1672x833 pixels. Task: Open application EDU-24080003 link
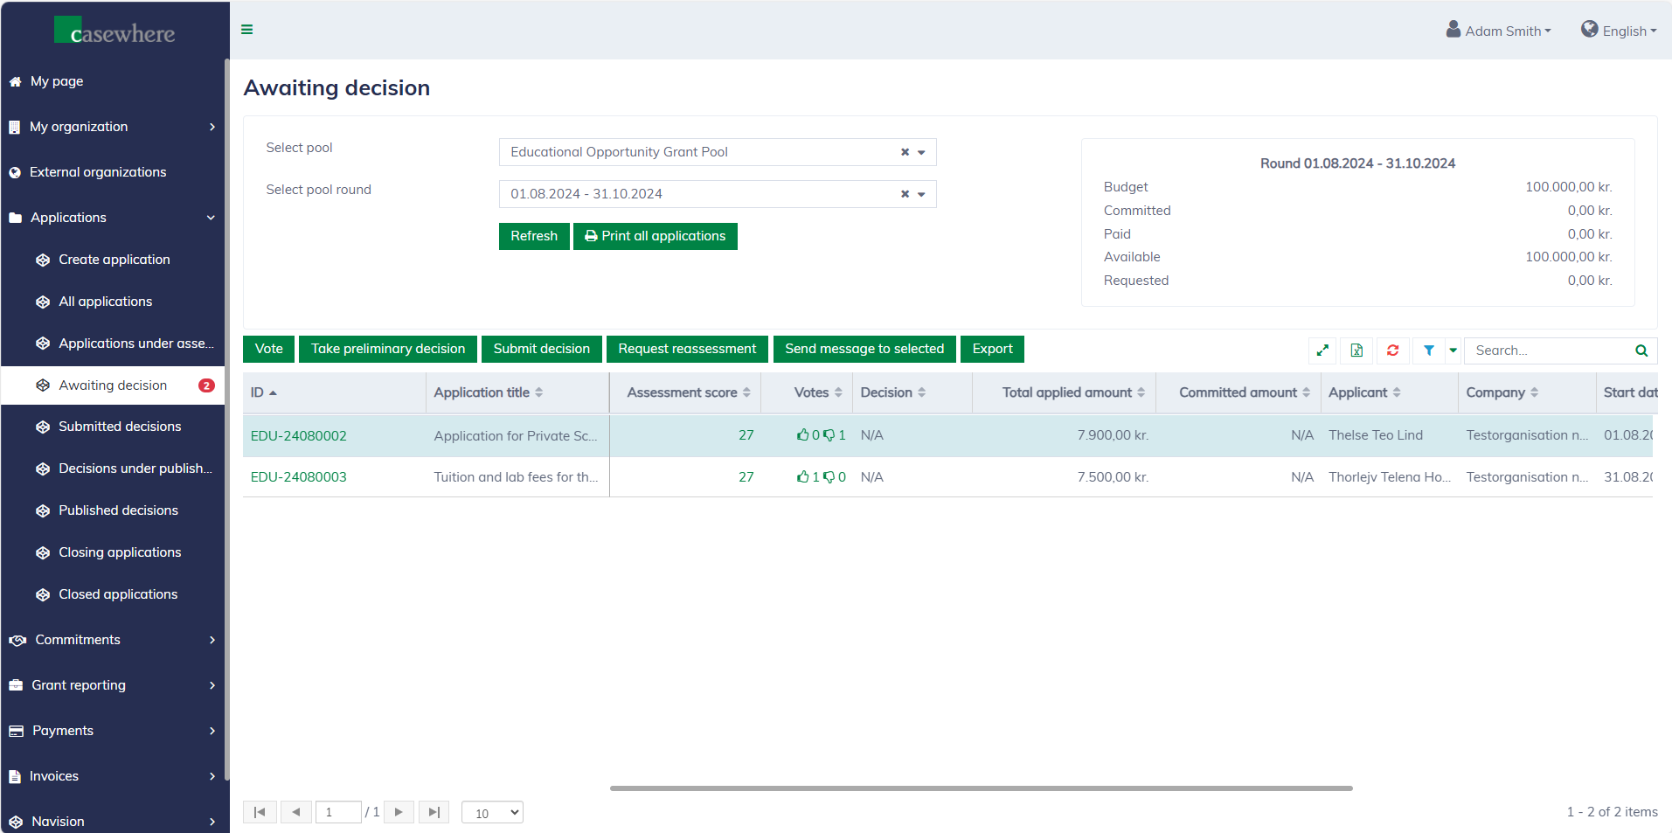tap(298, 477)
